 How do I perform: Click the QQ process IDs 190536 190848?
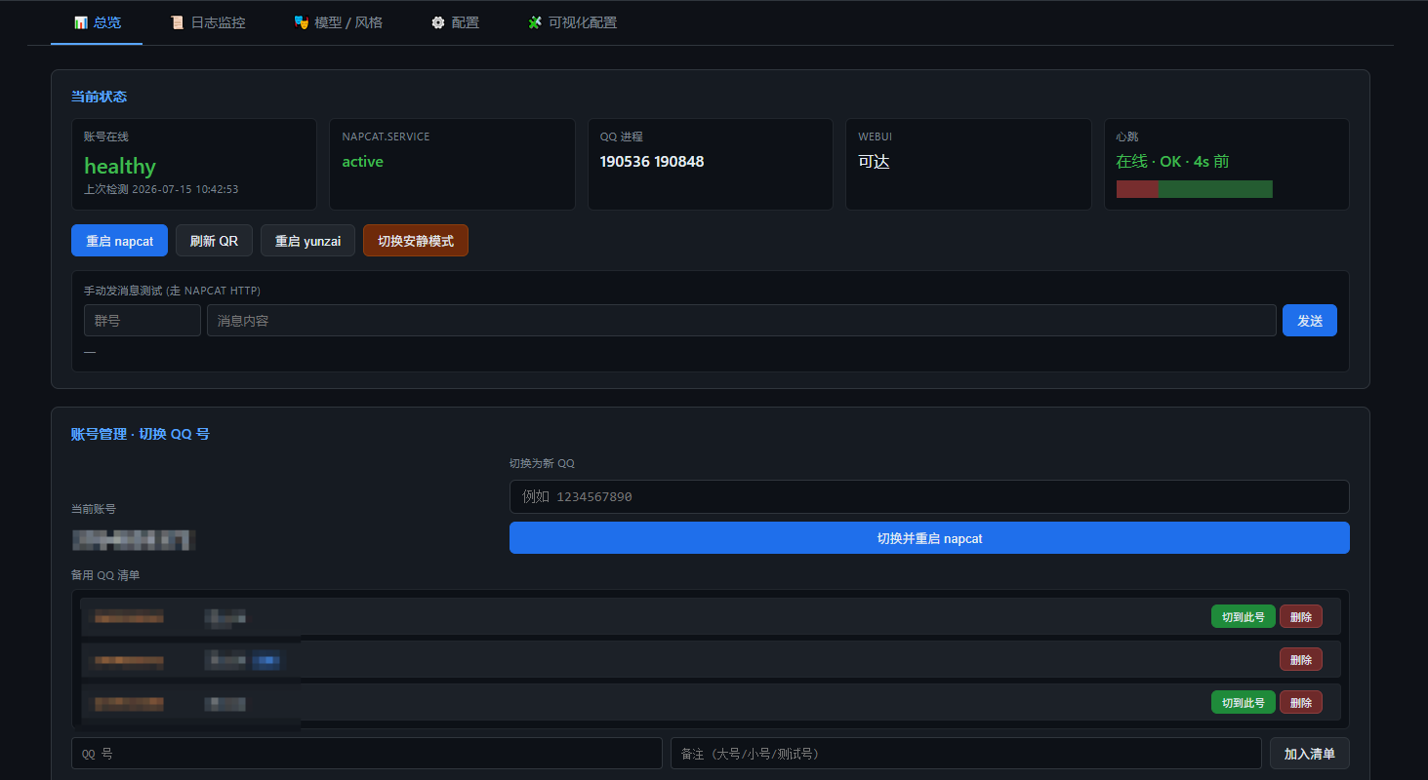pyautogui.click(x=652, y=162)
